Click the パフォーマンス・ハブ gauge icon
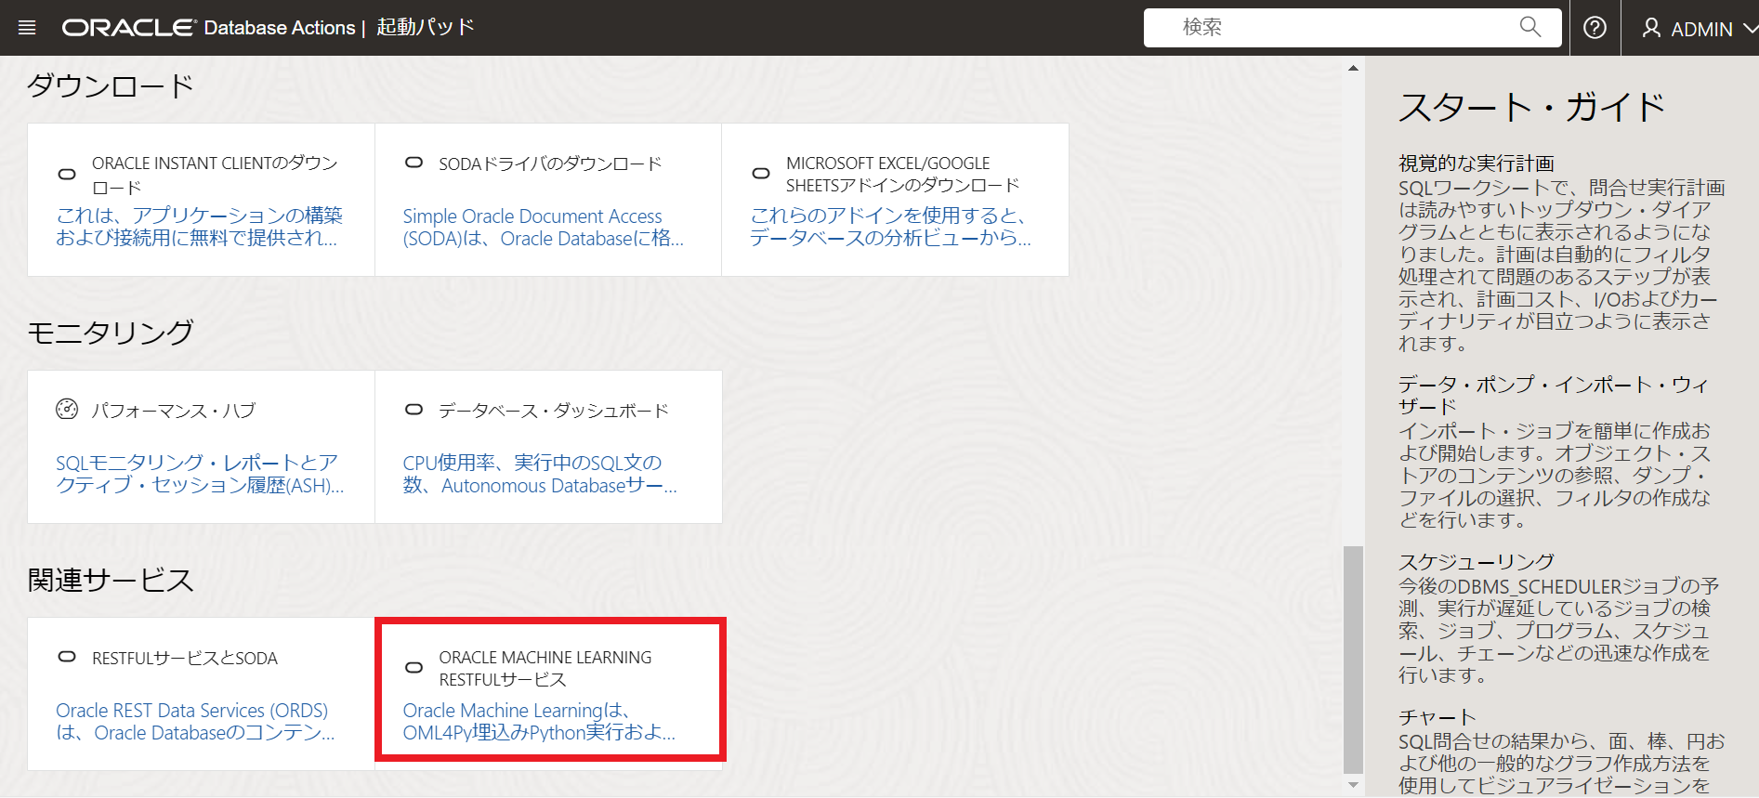 pyautogui.click(x=67, y=410)
